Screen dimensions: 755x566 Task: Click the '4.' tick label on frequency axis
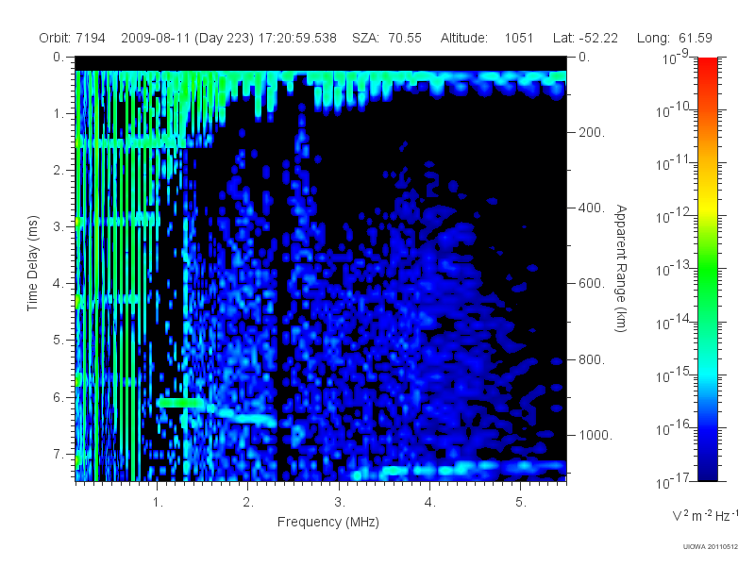430,503
